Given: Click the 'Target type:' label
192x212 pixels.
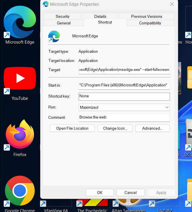Looking at the screenshot, I should tap(59, 52).
